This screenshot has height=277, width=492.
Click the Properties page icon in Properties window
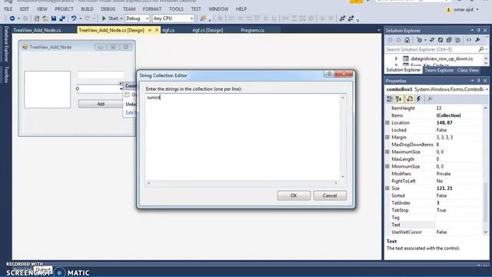click(x=410, y=99)
